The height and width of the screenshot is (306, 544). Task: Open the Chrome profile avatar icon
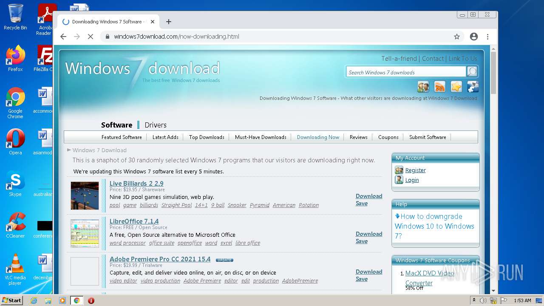(x=474, y=37)
